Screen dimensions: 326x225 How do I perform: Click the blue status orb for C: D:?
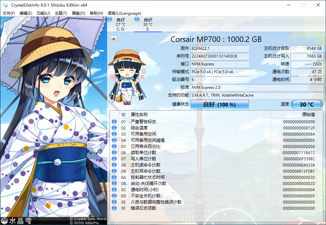tap(110, 20)
